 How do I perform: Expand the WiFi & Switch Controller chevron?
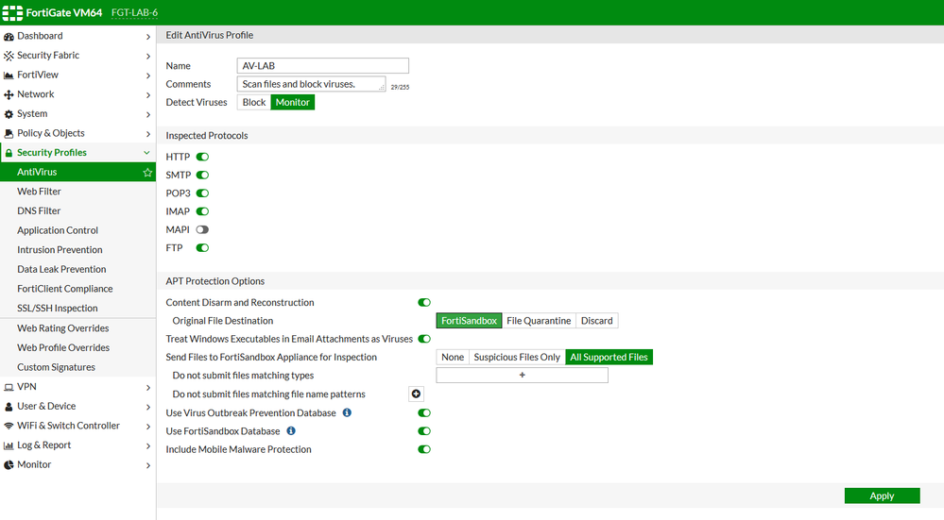[148, 427]
